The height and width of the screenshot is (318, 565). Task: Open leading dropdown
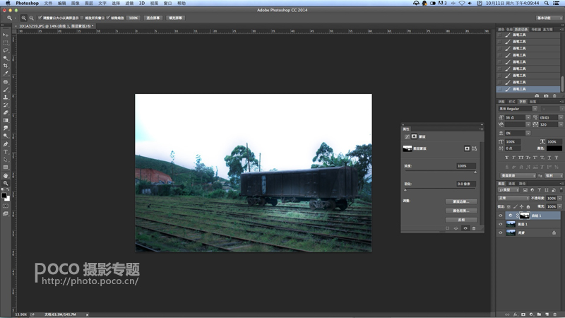pos(561,117)
